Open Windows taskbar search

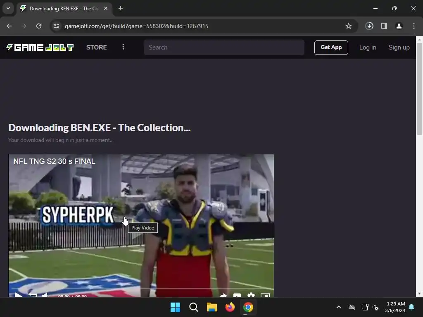pyautogui.click(x=193, y=307)
